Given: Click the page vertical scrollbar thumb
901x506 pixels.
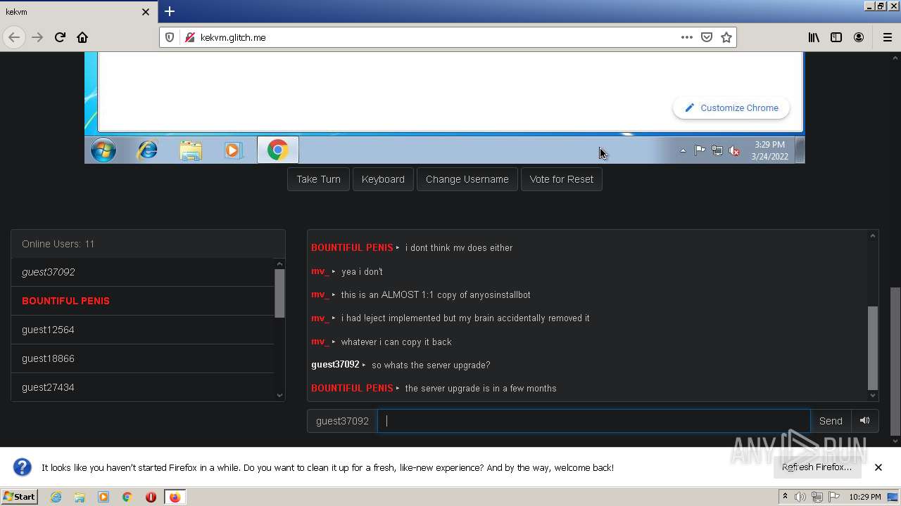Looking at the screenshot, I should 895,361.
